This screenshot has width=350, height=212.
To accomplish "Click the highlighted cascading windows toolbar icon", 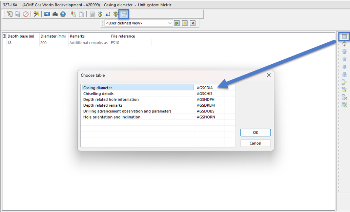I will coord(124,14).
